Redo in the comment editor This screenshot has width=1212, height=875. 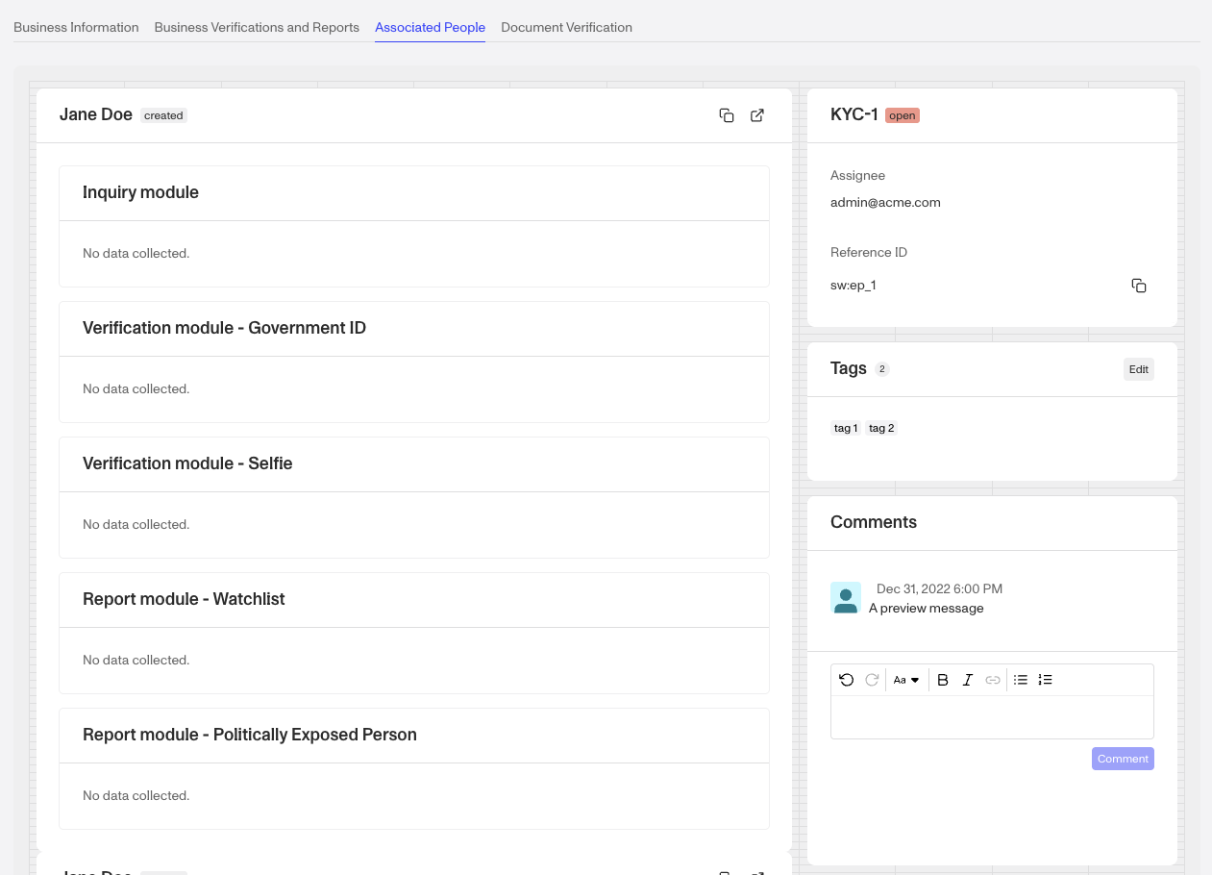coord(872,680)
